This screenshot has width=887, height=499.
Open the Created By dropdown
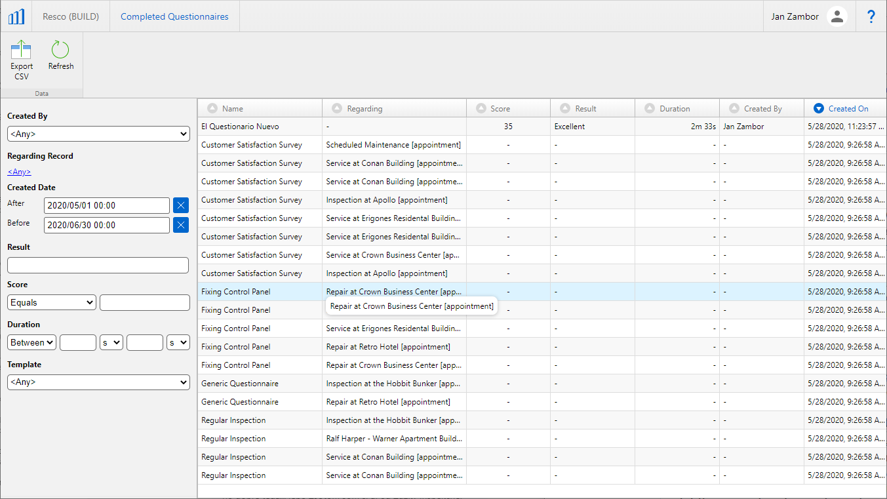[x=98, y=134]
